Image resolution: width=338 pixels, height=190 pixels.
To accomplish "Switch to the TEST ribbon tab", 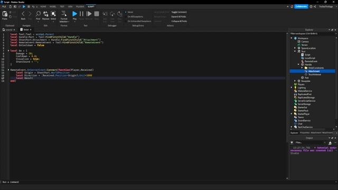I will (62, 7).
